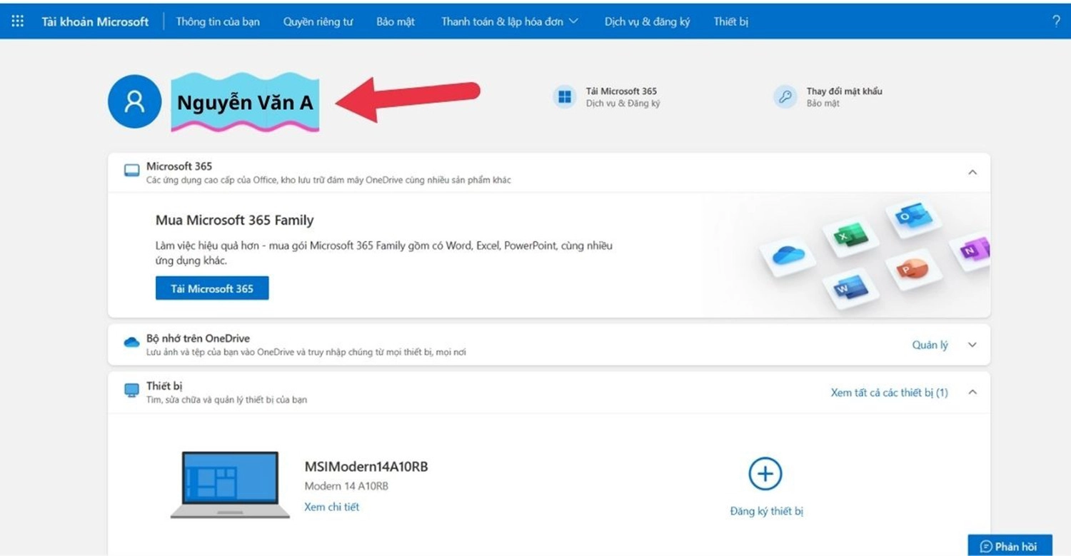
Task: Collapse the Thiết bị section
Action: click(x=972, y=392)
